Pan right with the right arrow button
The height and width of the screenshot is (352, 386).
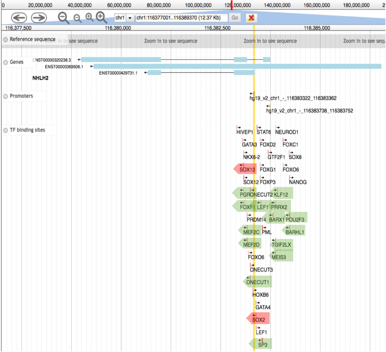(39, 18)
